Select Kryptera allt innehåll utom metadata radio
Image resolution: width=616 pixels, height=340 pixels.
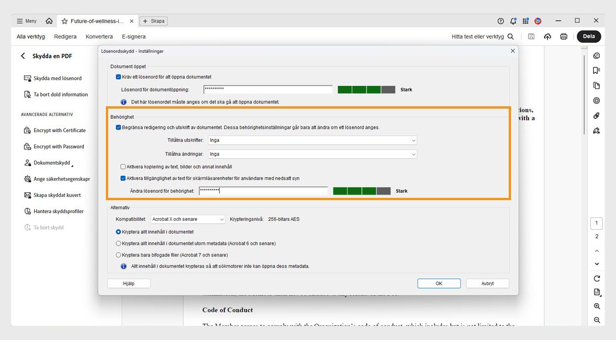click(x=118, y=243)
